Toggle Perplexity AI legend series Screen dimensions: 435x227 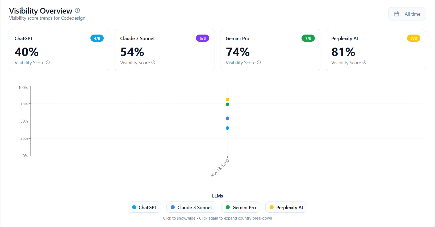286,207
